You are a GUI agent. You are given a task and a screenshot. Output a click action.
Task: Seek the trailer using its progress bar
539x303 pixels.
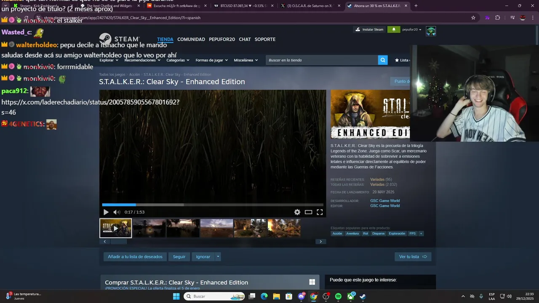coord(213,205)
